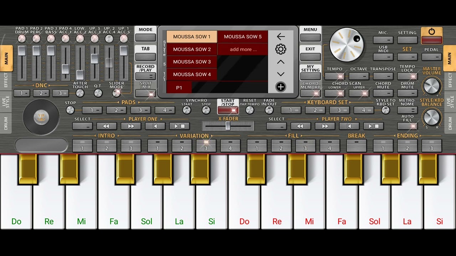Play the red Do piano key
Image resolution: width=456 pixels, height=256 pixels.
tap(244, 199)
